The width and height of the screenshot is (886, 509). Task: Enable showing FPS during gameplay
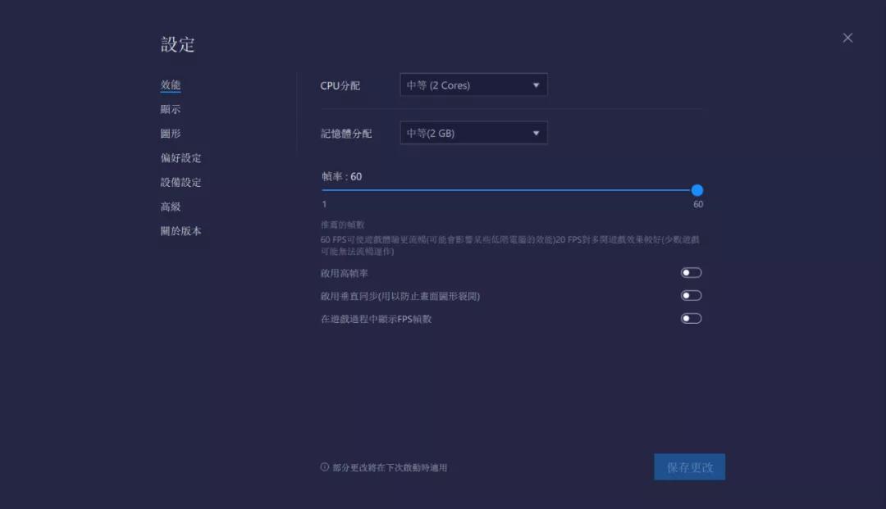(690, 318)
